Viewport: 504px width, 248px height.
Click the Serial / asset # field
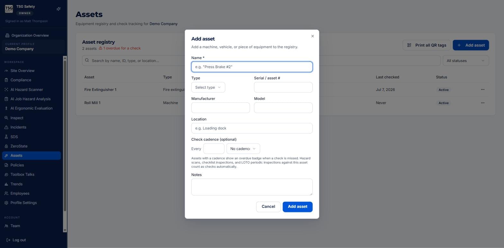(283, 87)
